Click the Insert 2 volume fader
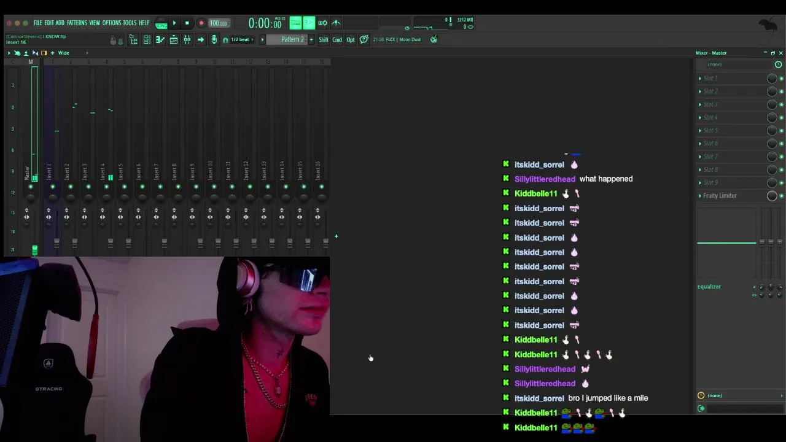 (74, 244)
